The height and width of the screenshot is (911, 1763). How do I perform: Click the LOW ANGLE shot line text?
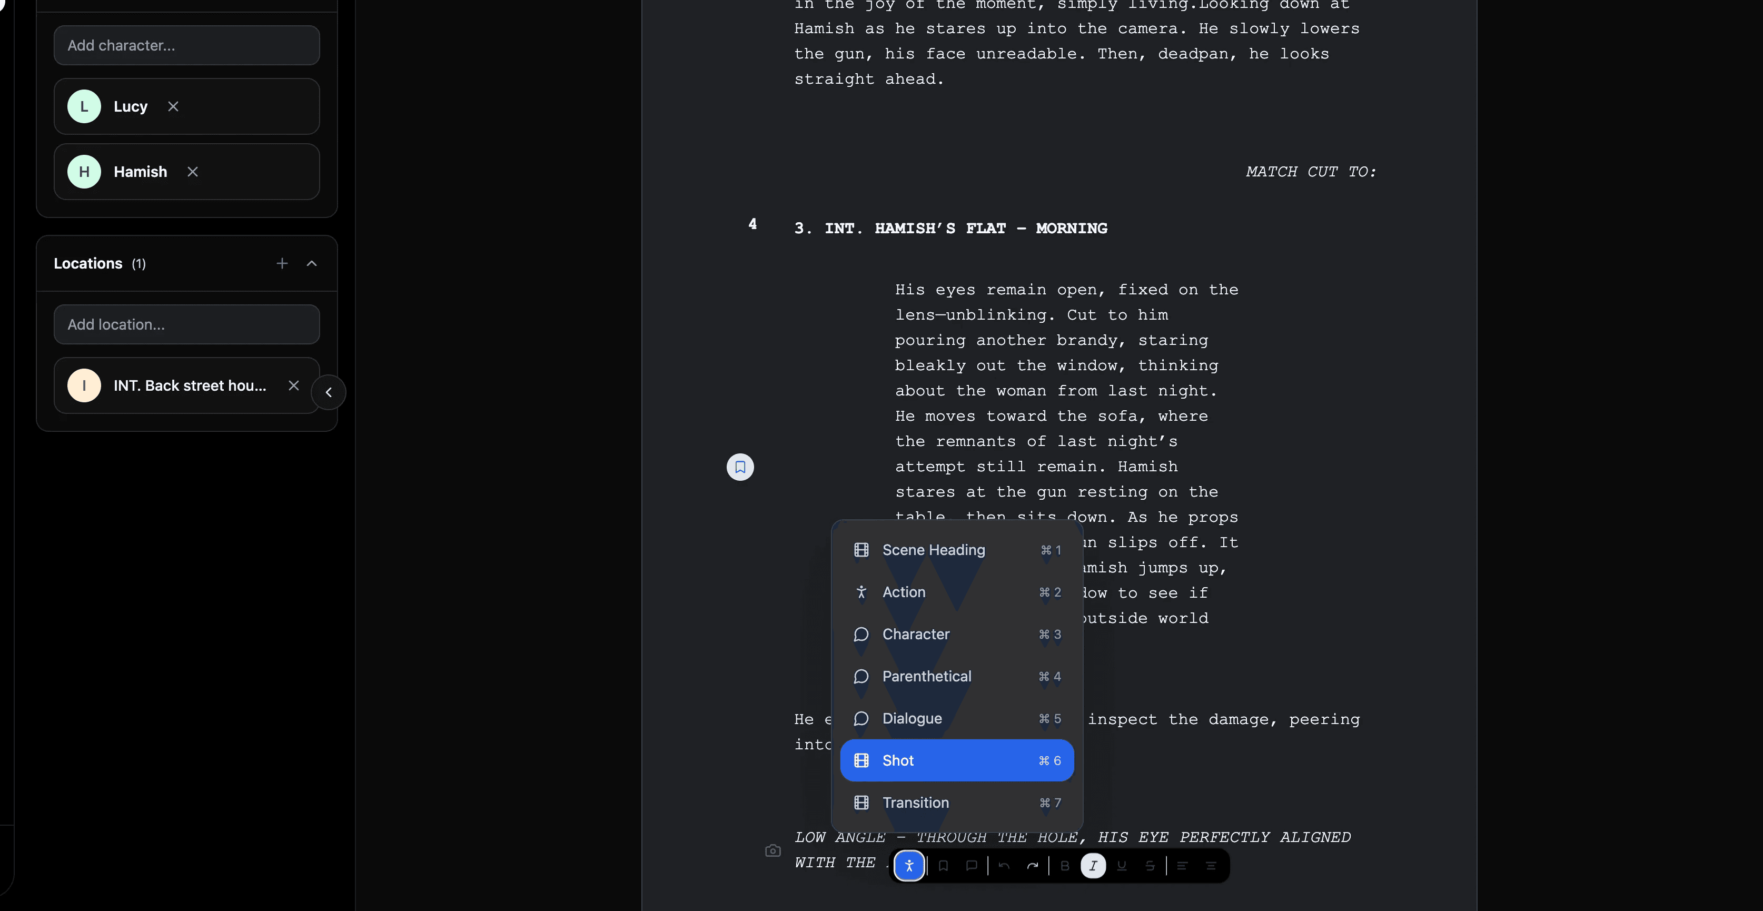pyautogui.click(x=1073, y=838)
